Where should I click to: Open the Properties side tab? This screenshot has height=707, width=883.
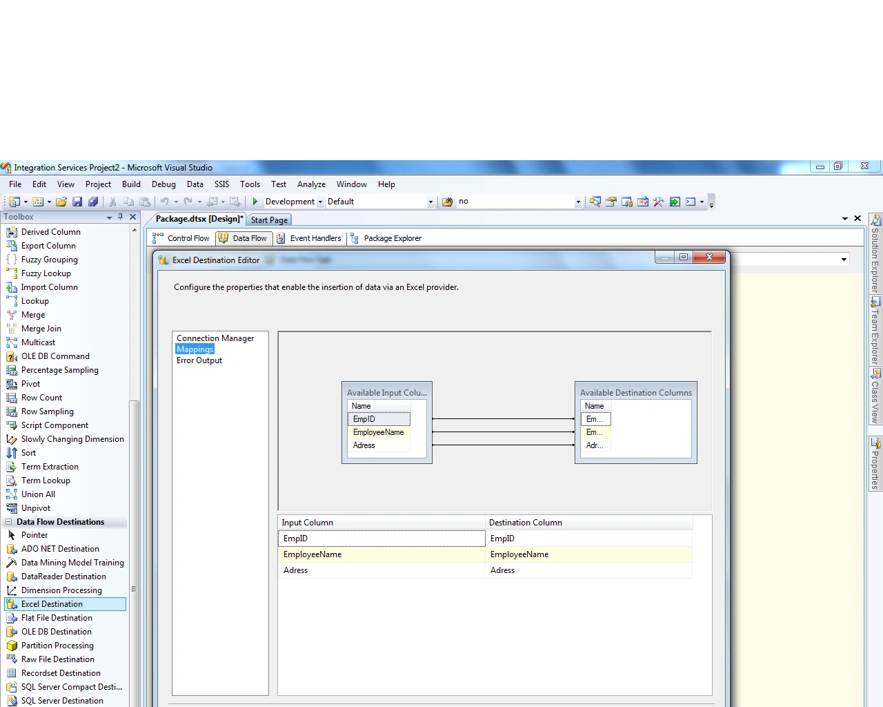(x=875, y=463)
